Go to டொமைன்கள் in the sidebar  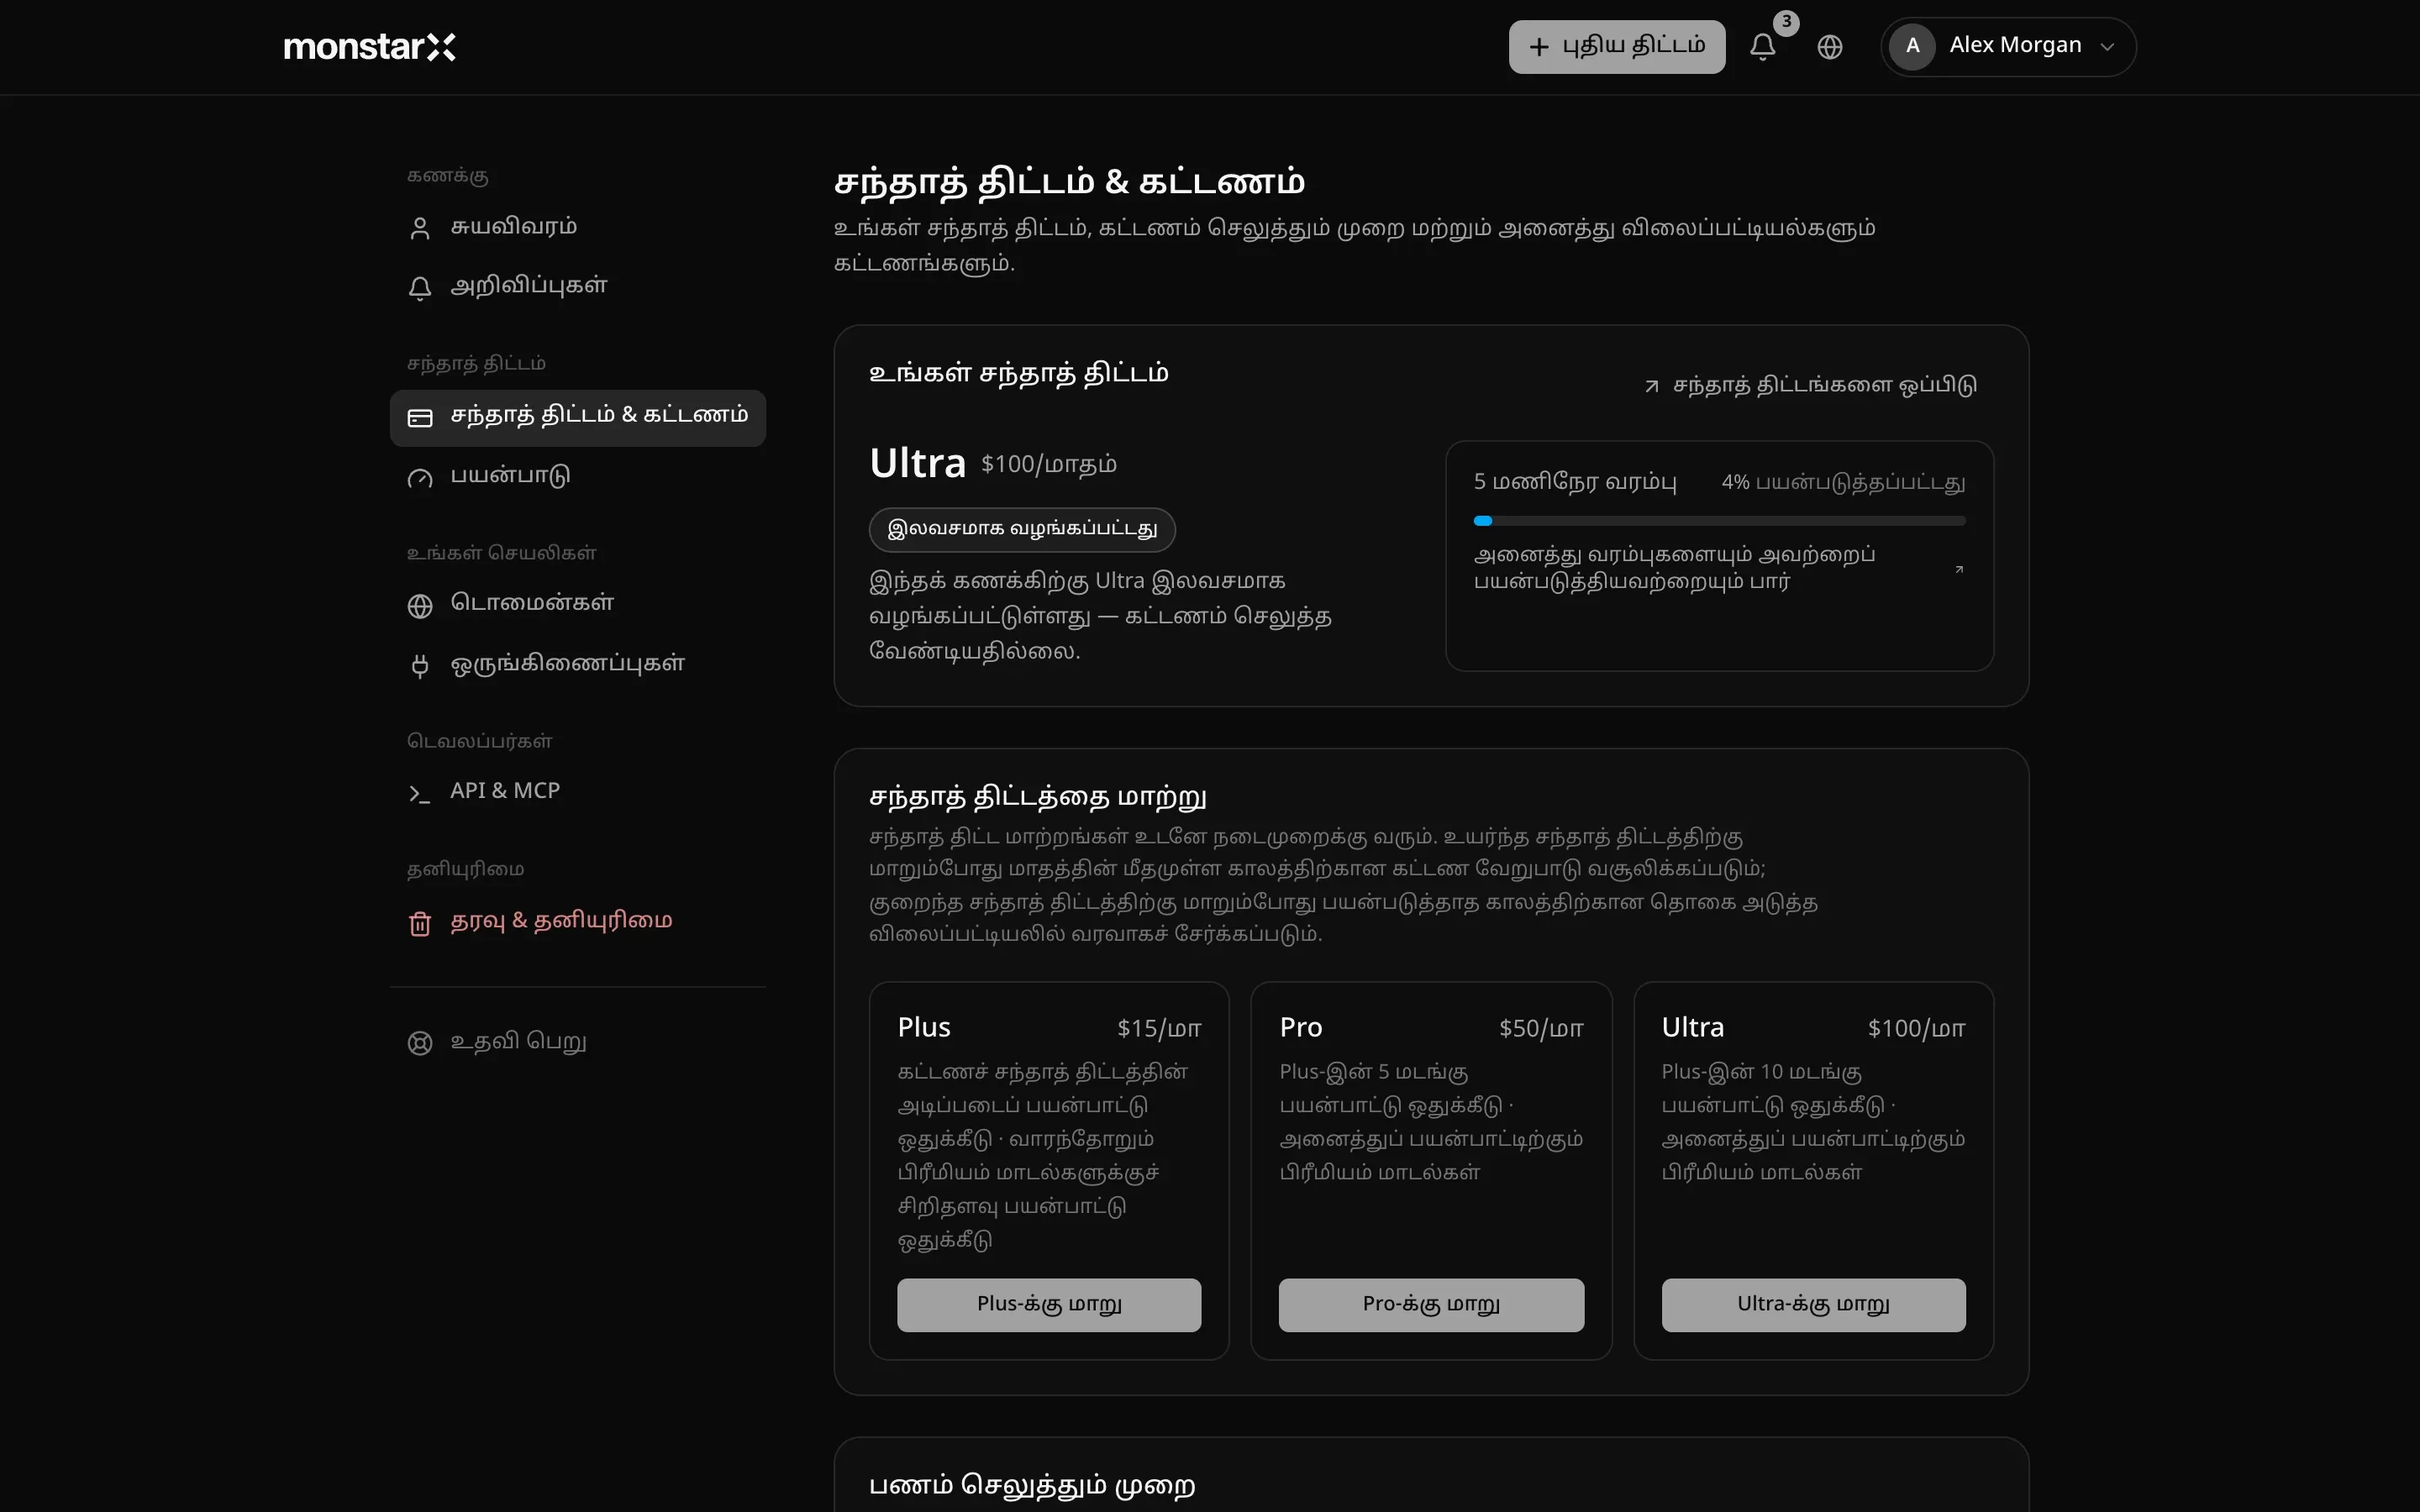coord(577,604)
